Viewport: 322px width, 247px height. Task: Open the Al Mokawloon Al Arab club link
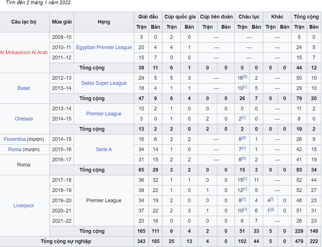(24, 52)
